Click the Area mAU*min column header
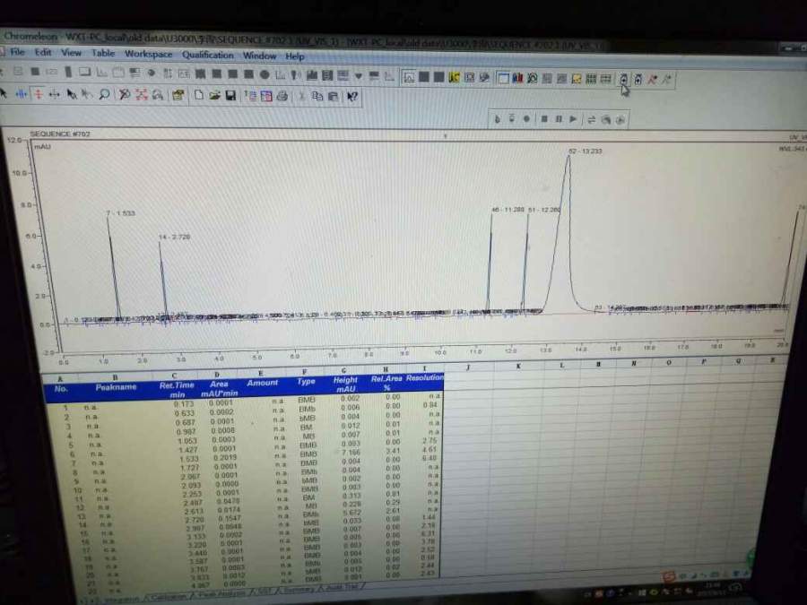The height and width of the screenshot is (605, 807). click(219, 388)
